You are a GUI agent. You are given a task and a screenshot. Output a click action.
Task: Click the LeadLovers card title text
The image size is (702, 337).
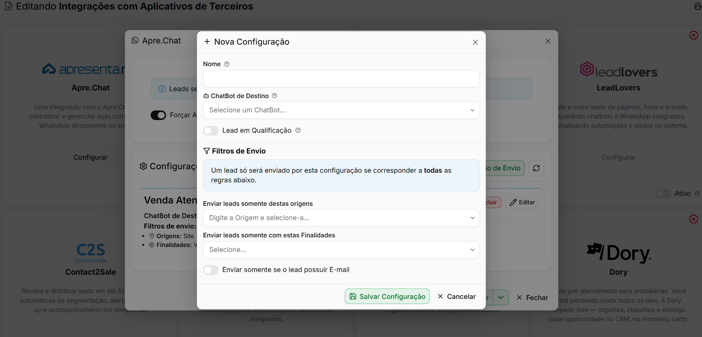pyautogui.click(x=619, y=88)
